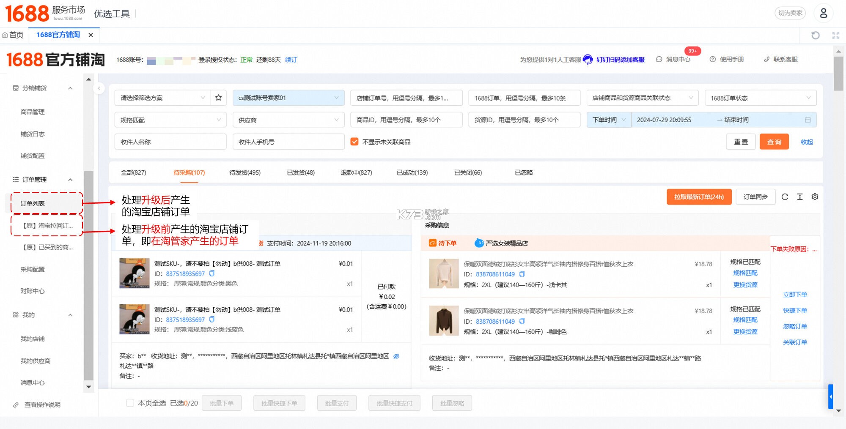
Task: Click the 重置 button
Action: point(741,142)
